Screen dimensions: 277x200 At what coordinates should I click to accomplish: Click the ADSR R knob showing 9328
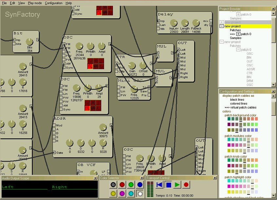click(103, 143)
